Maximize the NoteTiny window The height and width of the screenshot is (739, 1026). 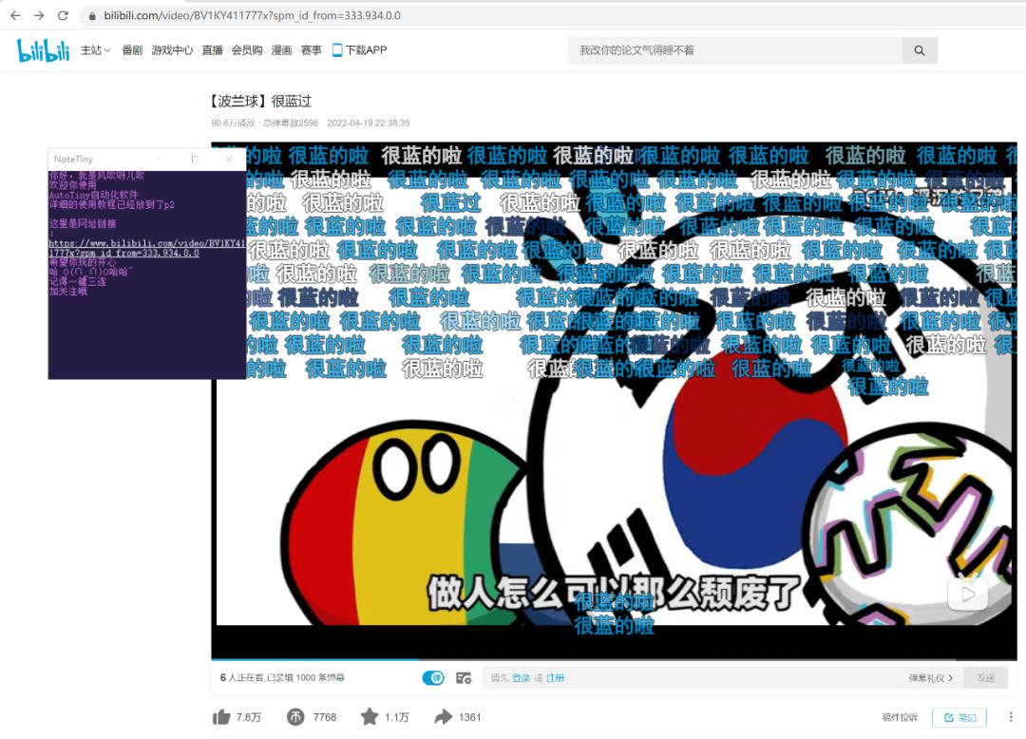coord(195,159)
